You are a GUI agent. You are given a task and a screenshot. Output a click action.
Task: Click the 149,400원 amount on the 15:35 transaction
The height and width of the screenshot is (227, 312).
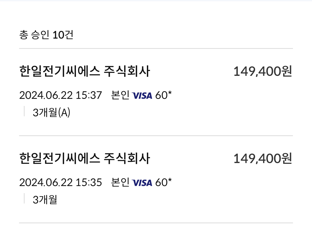pos(263,158)
